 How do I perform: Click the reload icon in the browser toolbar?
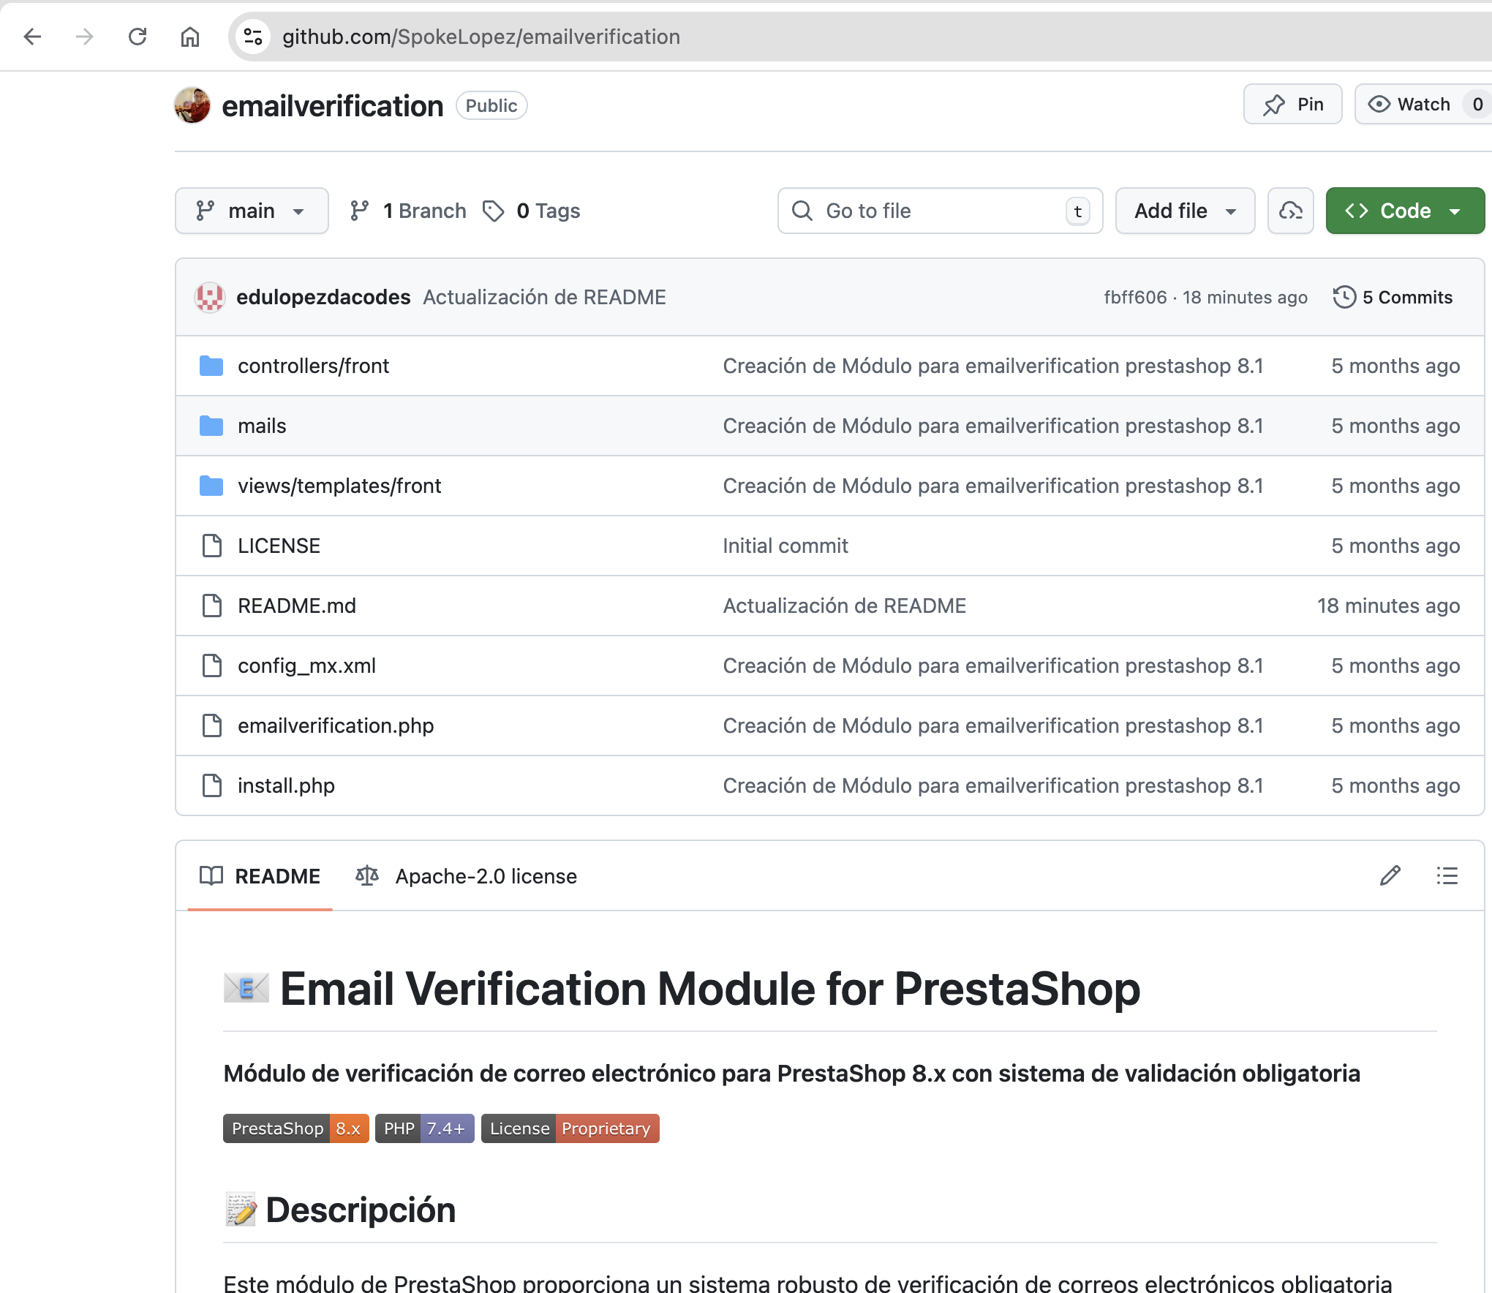(x=137, y=37)
